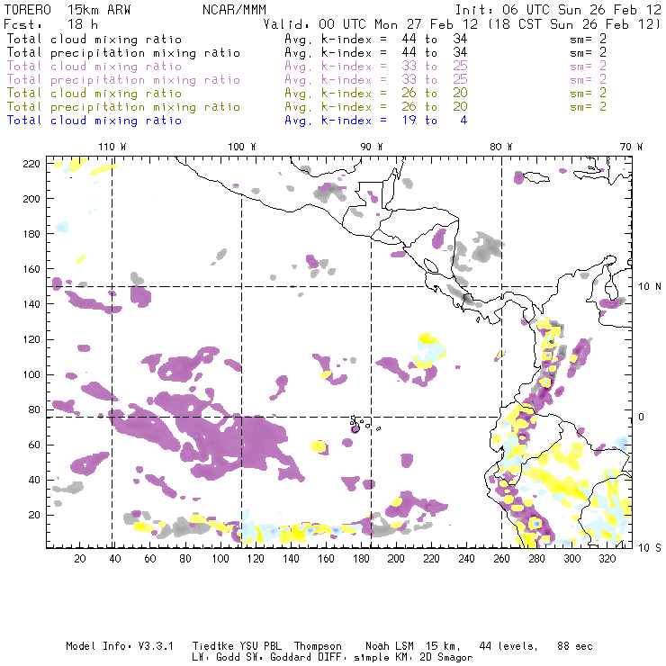Click the olive Total cloud mixing ratio legend entry
This screenshot has height=666, width=666.
click(x=94, y=93)
